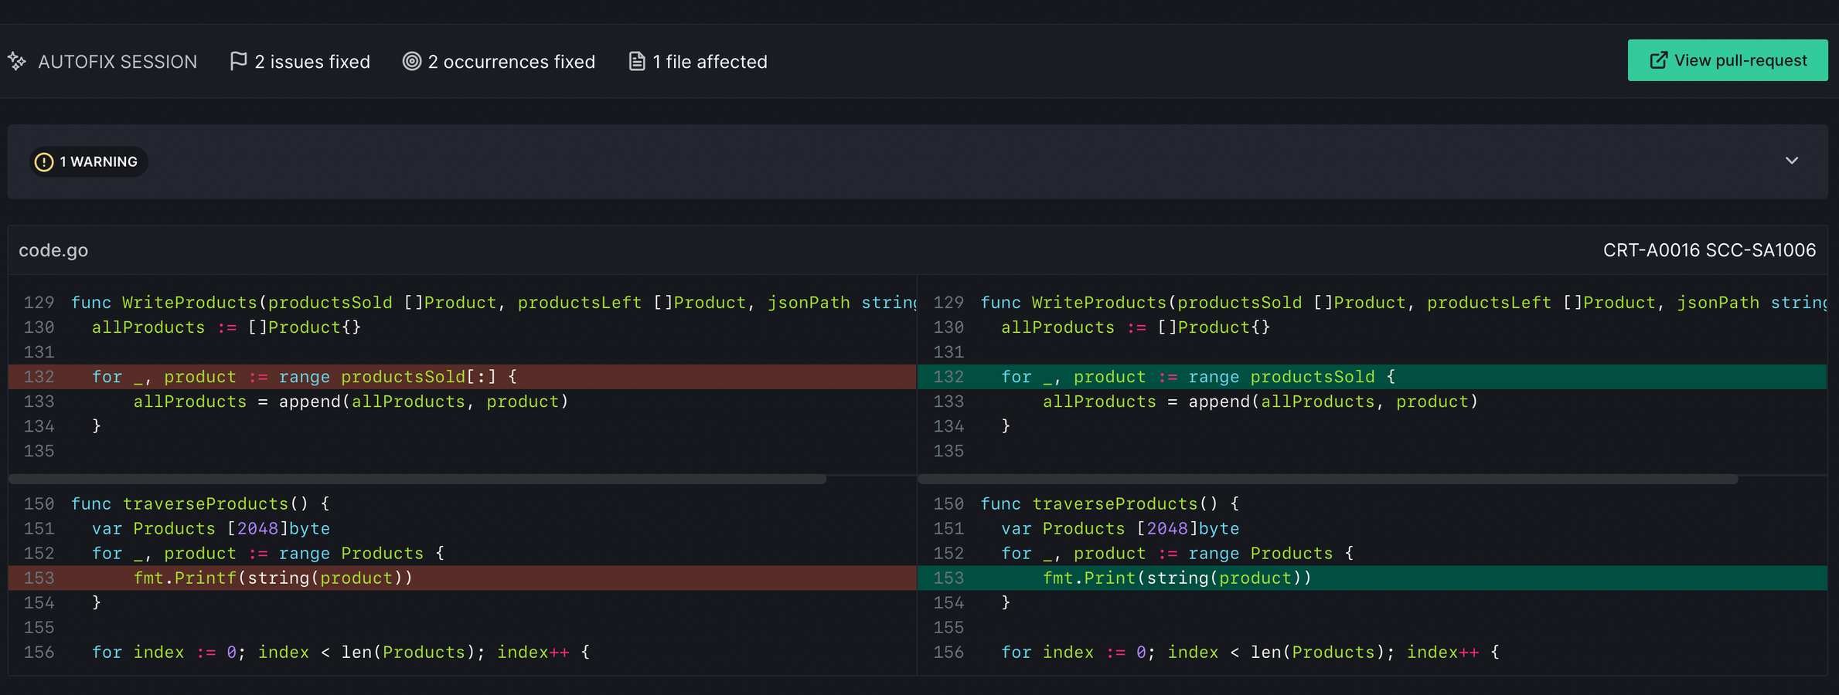Click the left pane horizontal scrollbar
Image resolution: width=1839 pixels, height=695 pixels.
click(x=417, y=480)
